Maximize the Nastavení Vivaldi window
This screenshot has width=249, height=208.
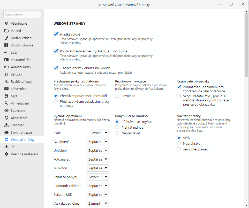coord(231,4)
